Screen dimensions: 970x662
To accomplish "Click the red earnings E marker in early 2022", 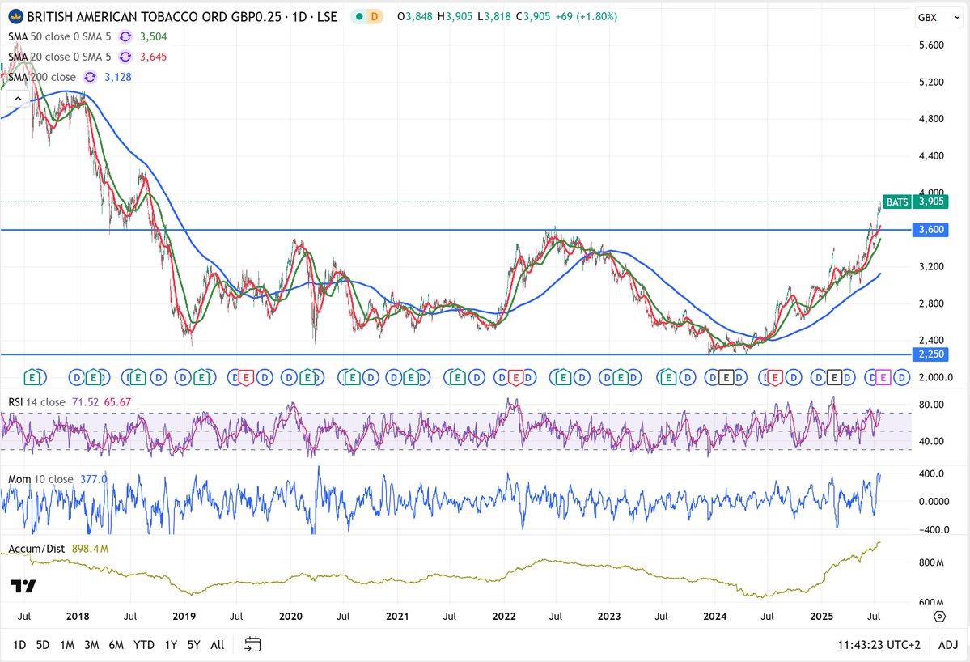I will (515, 377).
